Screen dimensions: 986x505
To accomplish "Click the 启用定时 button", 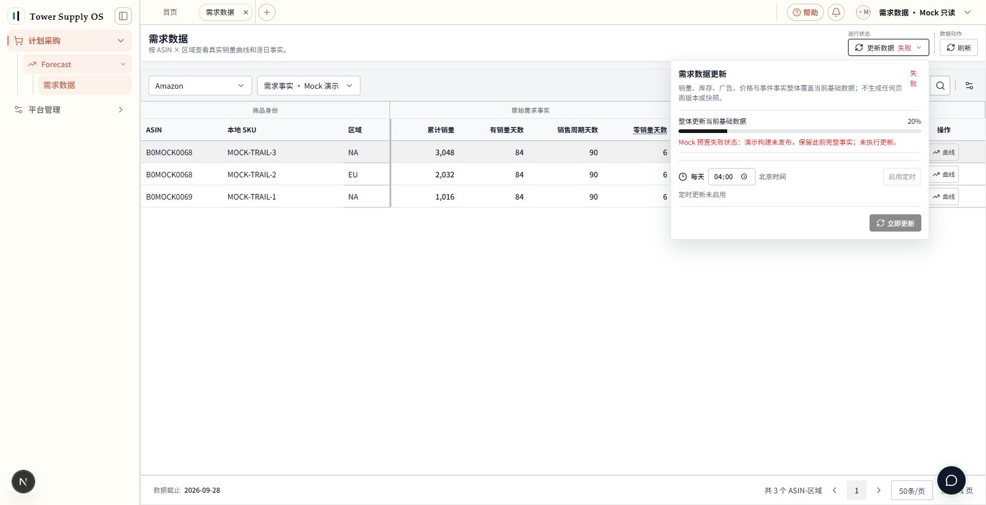I will (x=902, y=177).
